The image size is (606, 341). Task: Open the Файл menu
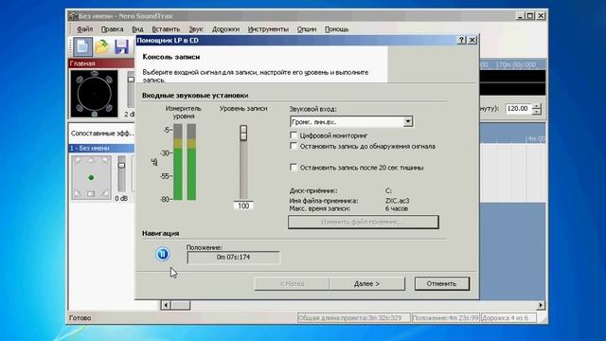(x=84, y=29)
